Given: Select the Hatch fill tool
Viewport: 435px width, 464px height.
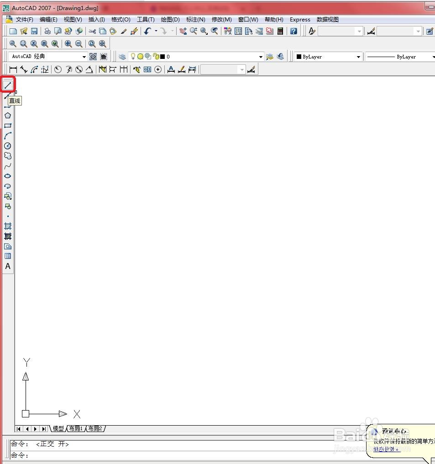Looking at the screenshot, I should tap(8, 227).
